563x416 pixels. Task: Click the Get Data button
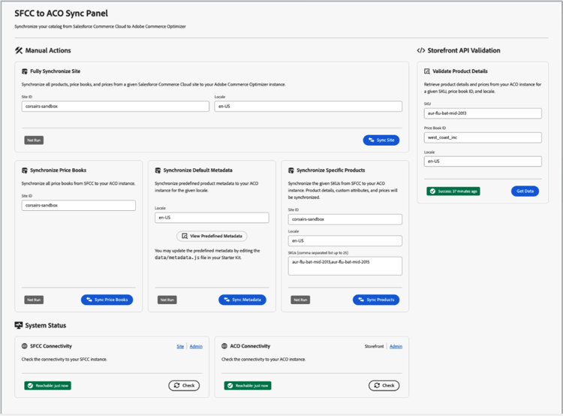(525, 191)
